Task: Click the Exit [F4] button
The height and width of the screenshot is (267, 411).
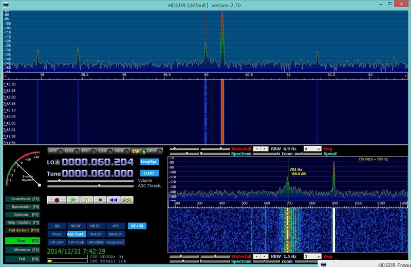Action: (x=23, y=259)
